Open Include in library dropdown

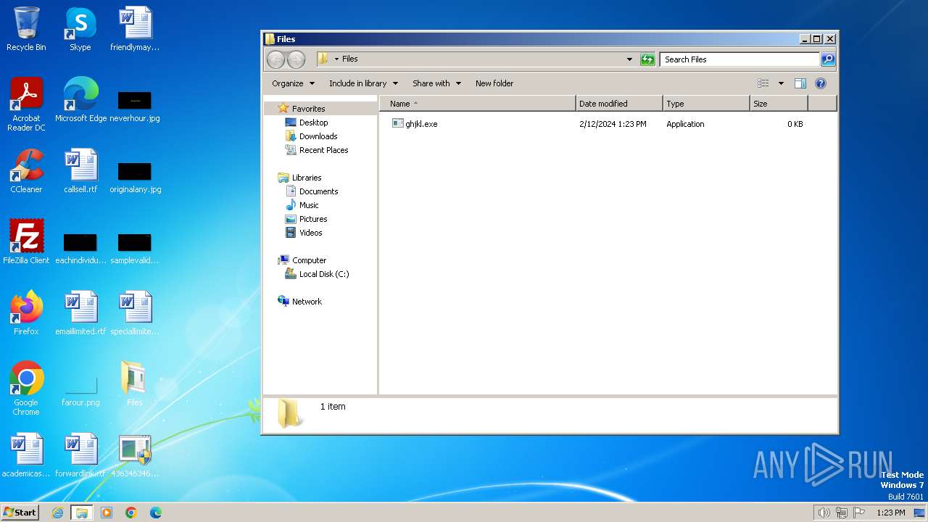[363, 83]
